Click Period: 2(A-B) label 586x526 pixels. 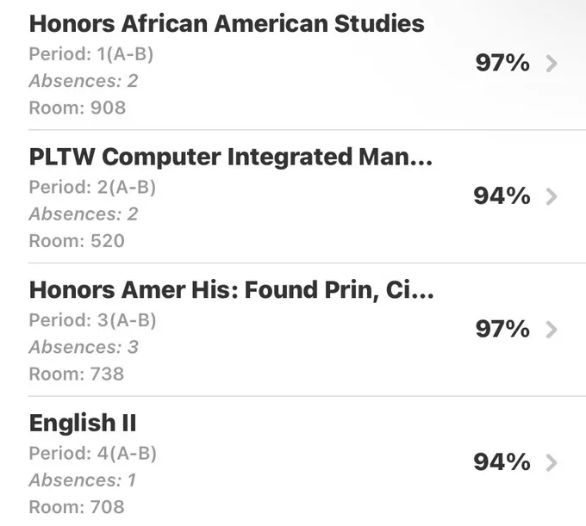pos(92,188)
